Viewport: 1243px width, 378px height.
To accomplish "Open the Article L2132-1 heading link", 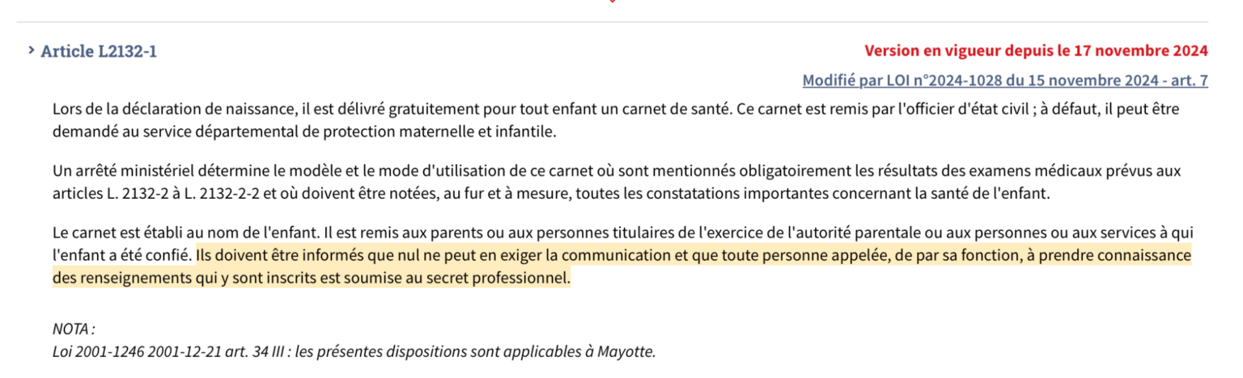I will pos(99,52).
